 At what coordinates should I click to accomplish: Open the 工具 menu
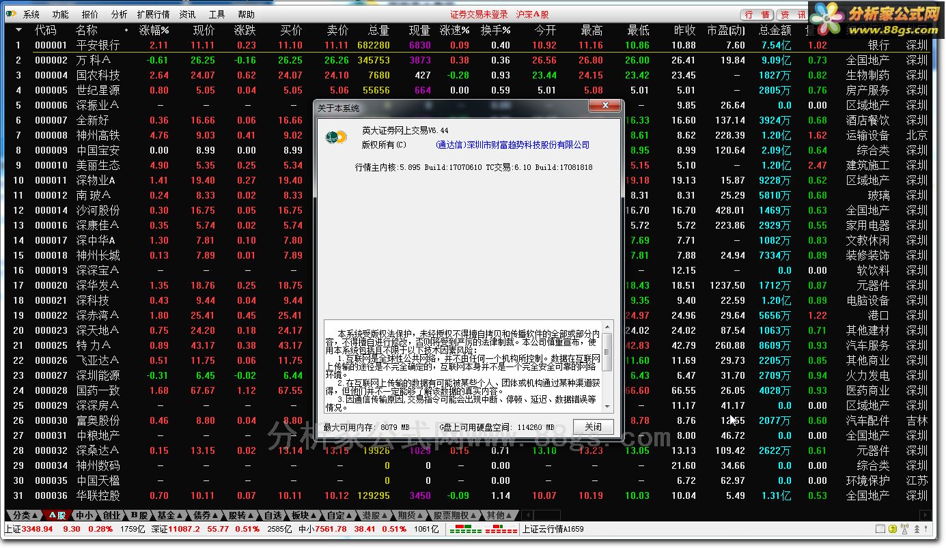point(217,14)
